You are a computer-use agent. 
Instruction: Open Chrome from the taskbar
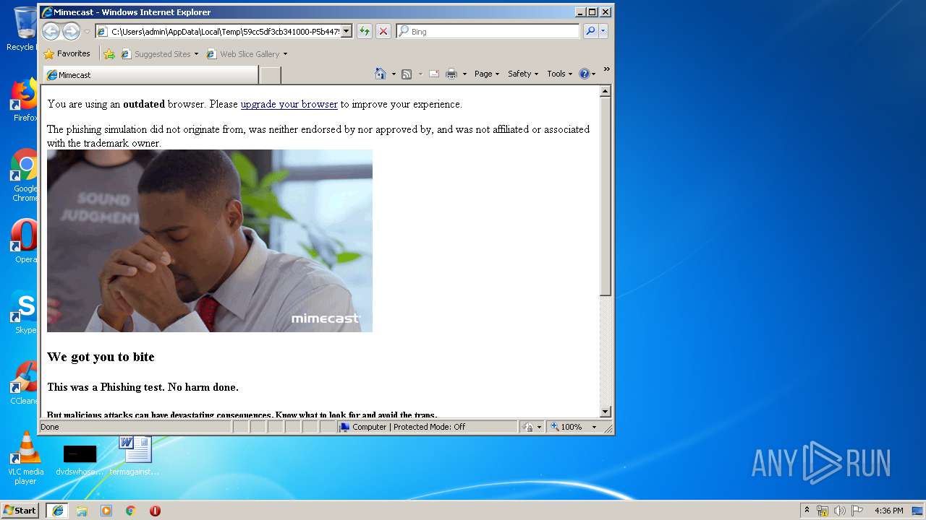point(131,511)
